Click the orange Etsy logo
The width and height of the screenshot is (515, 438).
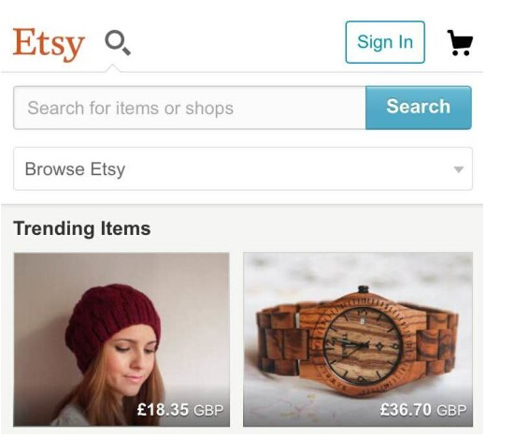point(49,44)
